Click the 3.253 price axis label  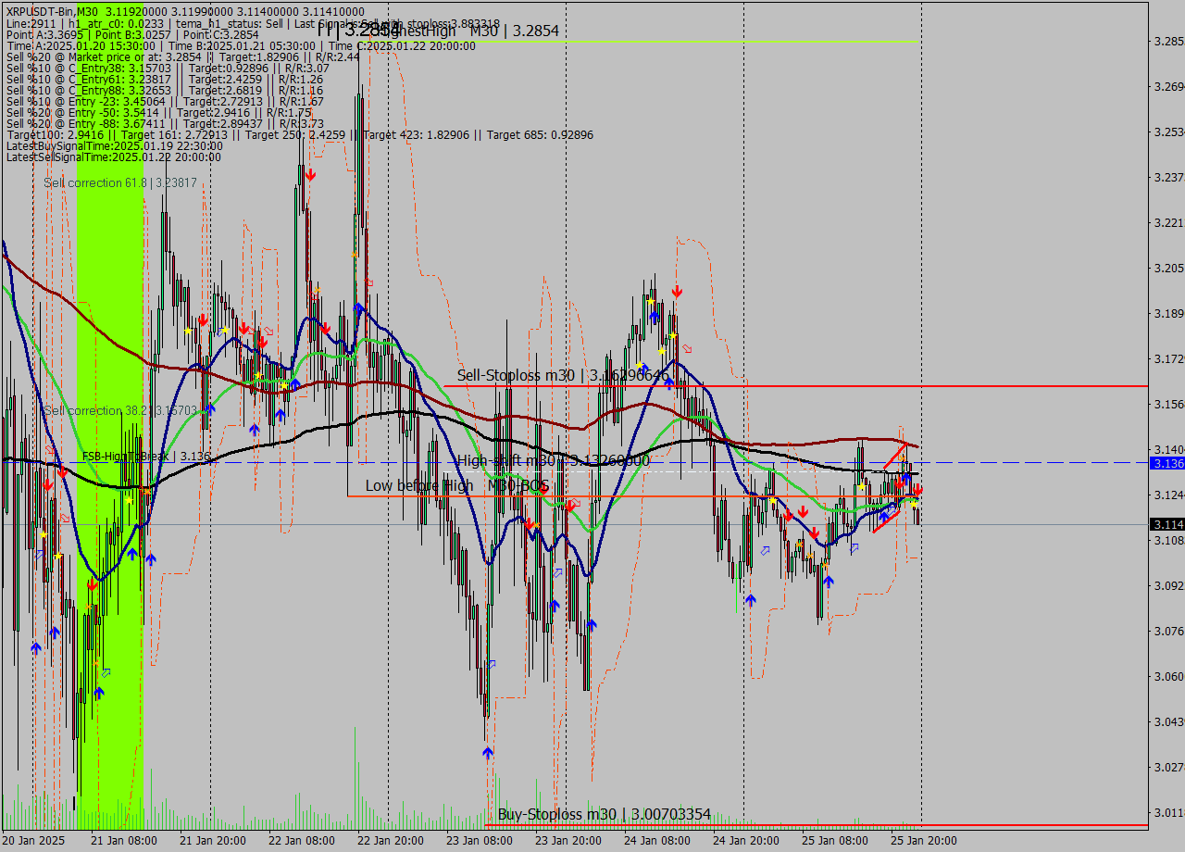pyautogui.click(x=1167, y=132)
